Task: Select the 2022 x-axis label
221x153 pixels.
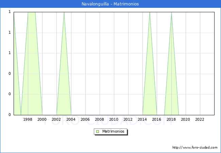Action: [200, 119]
